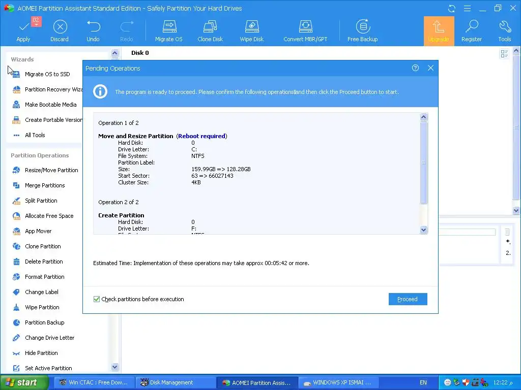
Task: Close the Pending Operations dialog
Action: pos(430,68)
